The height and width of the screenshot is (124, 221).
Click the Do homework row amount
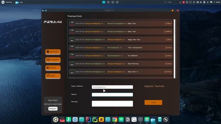click(168, 56)
